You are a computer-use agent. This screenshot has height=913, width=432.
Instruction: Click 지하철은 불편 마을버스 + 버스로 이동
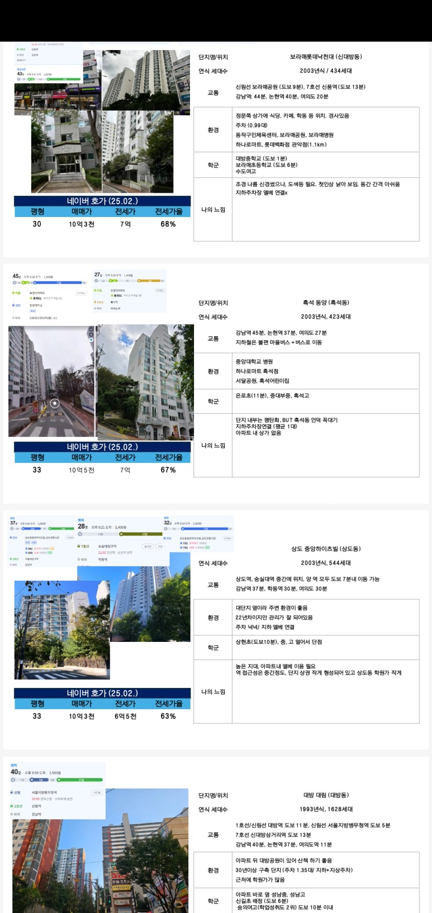[278, 342]
